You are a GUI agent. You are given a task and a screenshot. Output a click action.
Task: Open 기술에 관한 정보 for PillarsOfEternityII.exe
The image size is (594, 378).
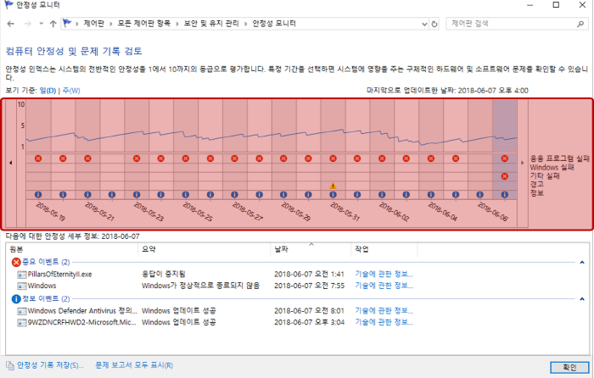384,274
